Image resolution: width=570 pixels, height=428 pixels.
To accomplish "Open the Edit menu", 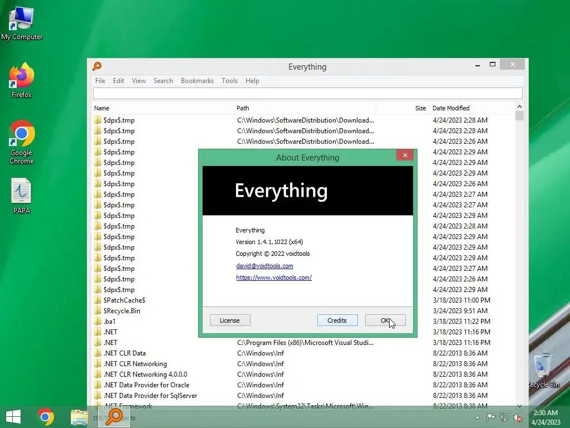I will [119, 81].
